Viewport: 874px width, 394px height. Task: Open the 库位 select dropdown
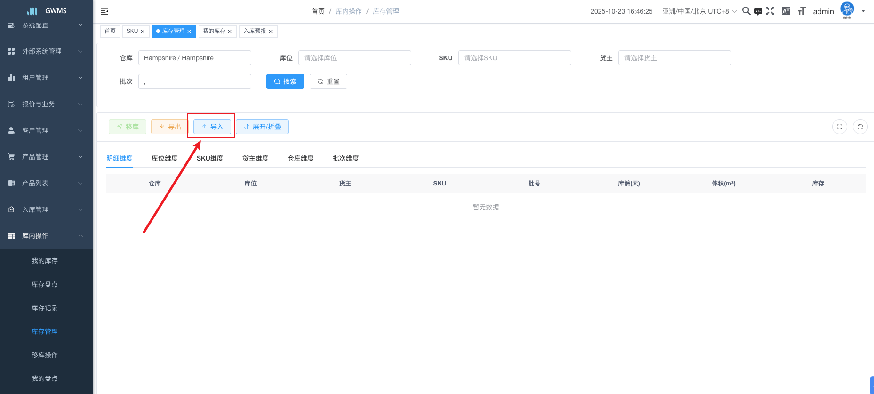coord(354,58)
